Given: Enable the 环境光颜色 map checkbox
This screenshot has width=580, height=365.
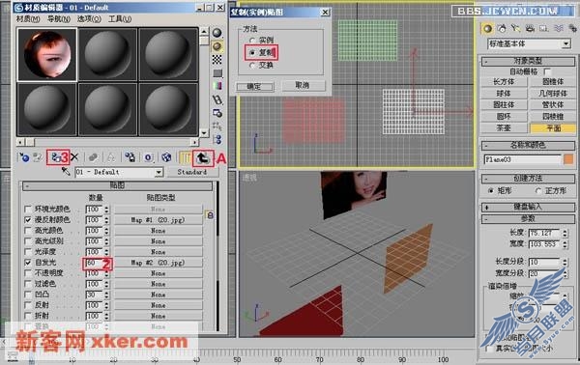Looking at the screenshot, I should tap(28, 210).
